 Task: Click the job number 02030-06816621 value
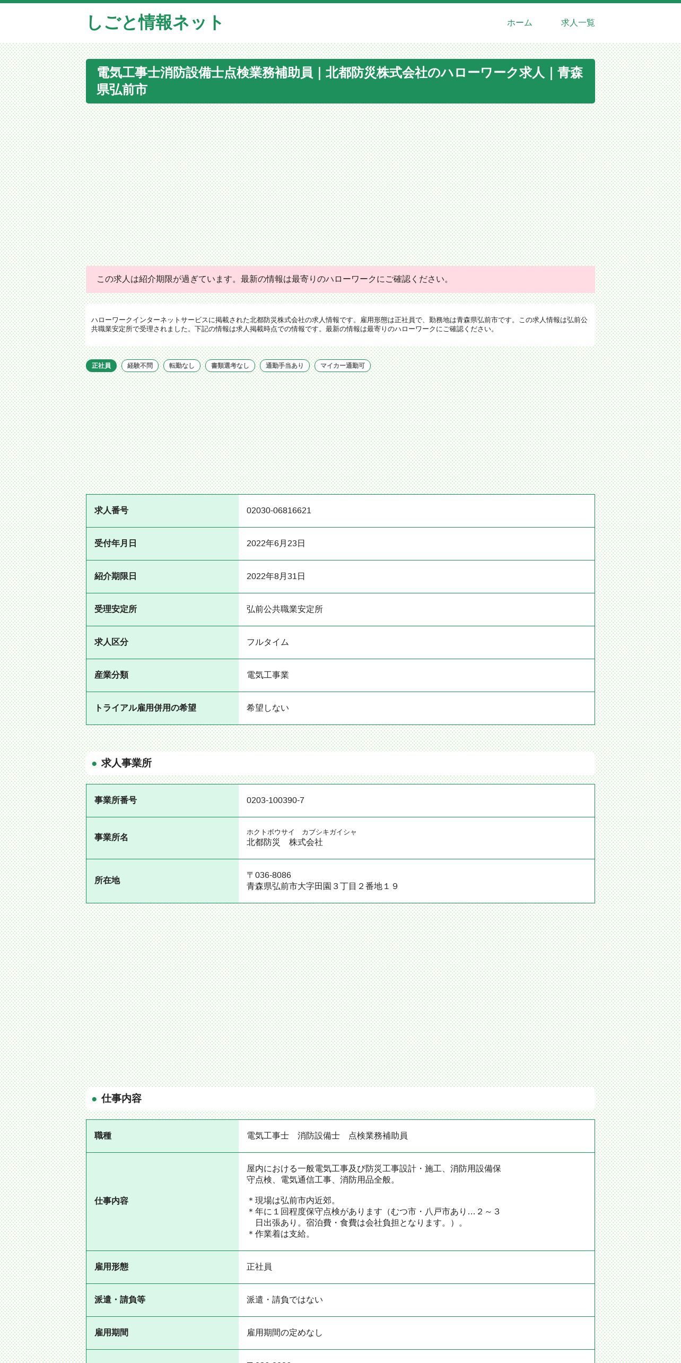coord(279,511)
